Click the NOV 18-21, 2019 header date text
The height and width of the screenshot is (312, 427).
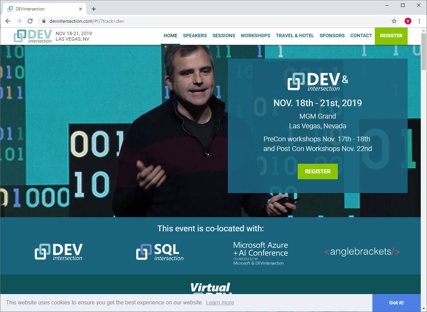tap(74, 33)
